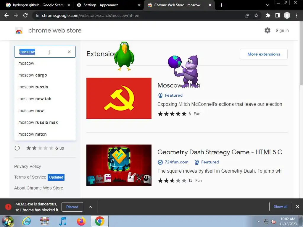The width and height of the screenshot is (303, 227).
Task: Choose the plain "moscow" suggestion
Action: pyautogui.click(x=45, y=63)
